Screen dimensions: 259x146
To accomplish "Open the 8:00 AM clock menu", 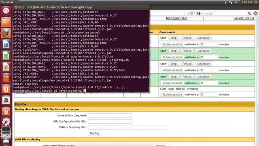I will point(247,2).
